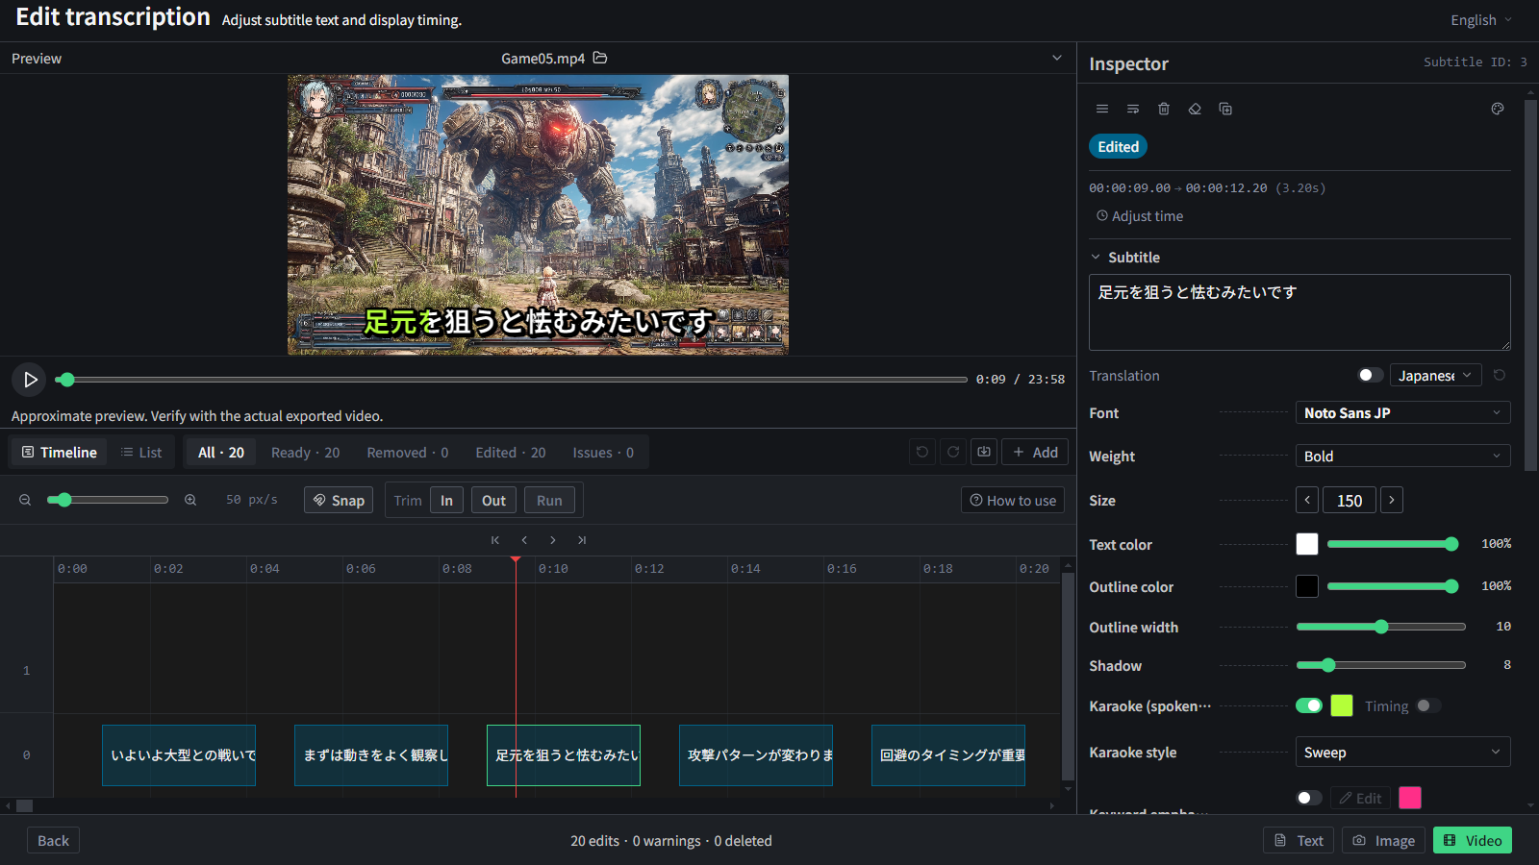Click the translation reset icon
1539x865 pixels.
pyautogui.click(x=1500, y=375)
